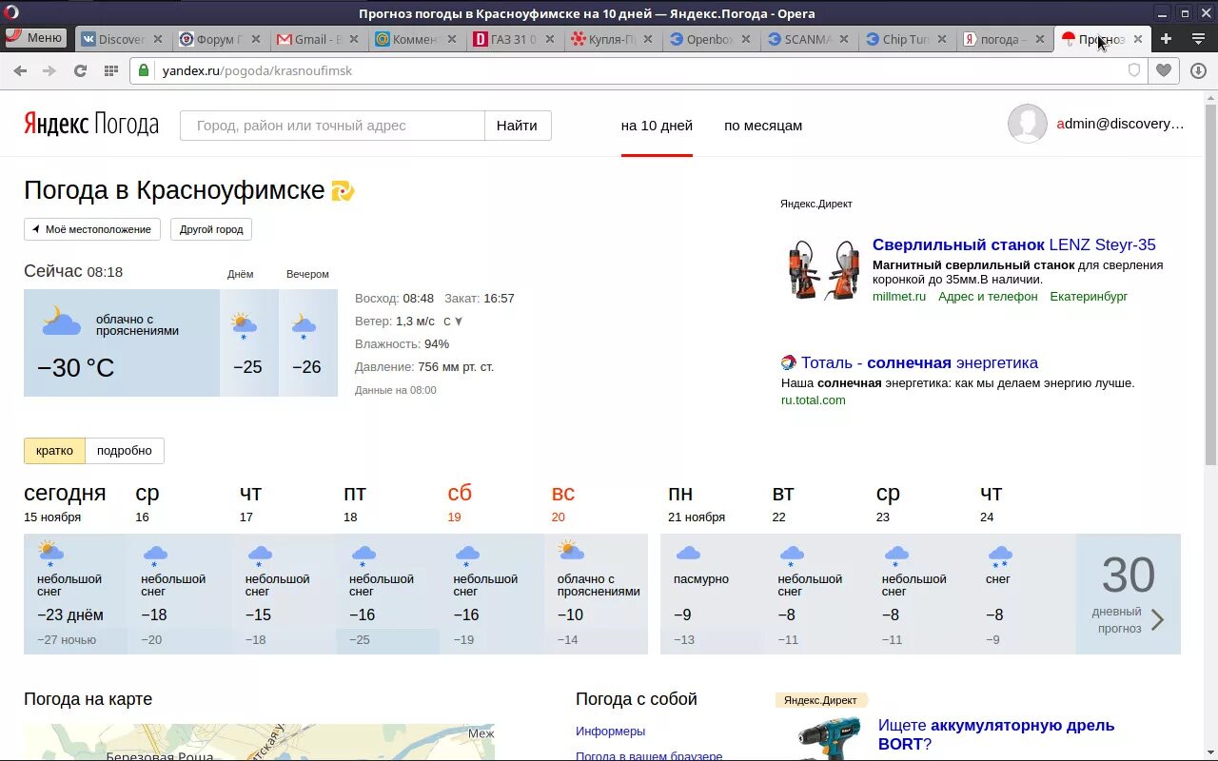Go forward with the browser forward arrow

(x=49, y=70)
